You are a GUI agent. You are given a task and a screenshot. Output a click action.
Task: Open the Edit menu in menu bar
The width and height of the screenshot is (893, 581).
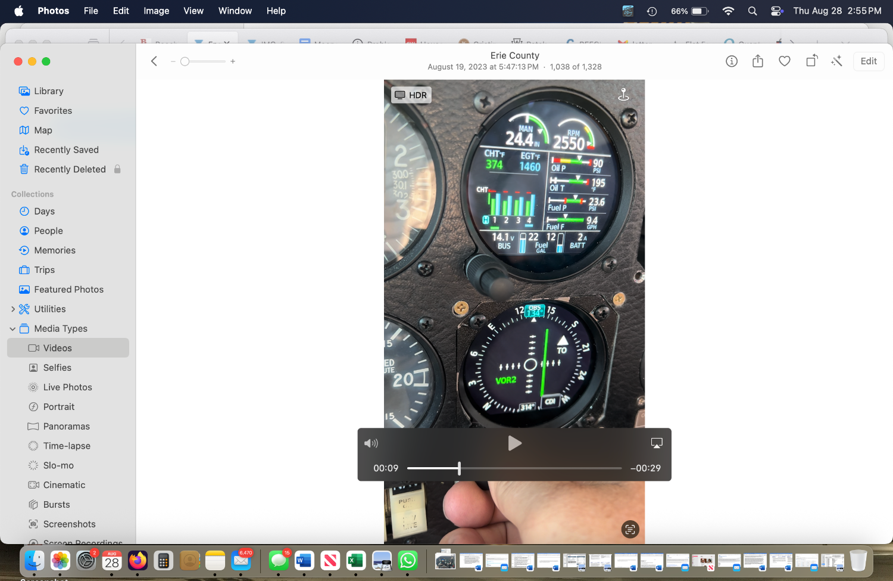click(121, 11)
